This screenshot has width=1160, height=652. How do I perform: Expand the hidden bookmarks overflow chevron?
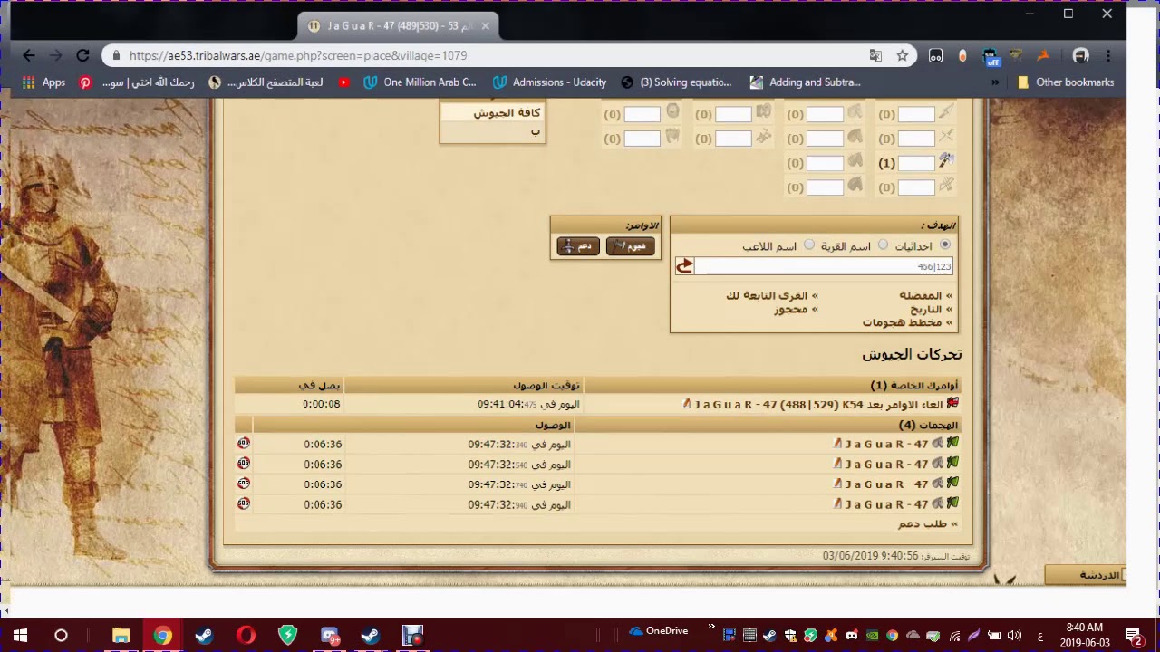995,82
